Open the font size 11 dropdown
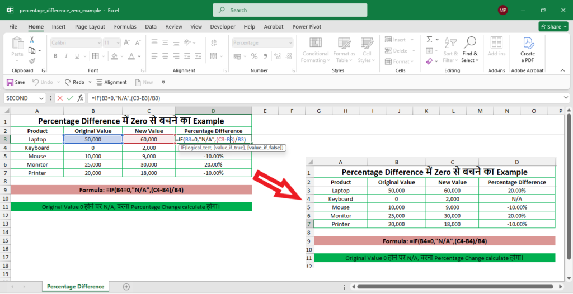 (118, 42)
